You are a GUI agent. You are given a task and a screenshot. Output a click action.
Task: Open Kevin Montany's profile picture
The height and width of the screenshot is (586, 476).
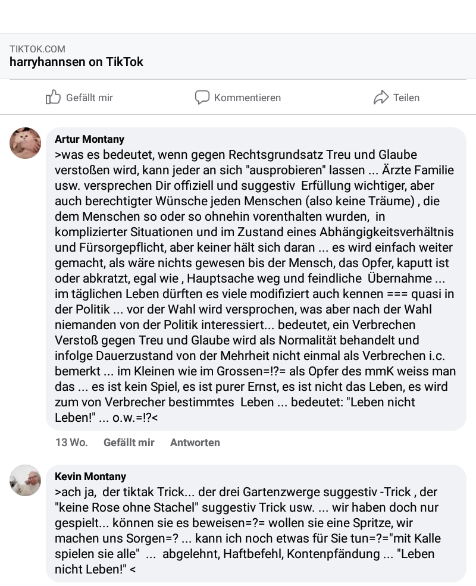[x=25, y=481]
